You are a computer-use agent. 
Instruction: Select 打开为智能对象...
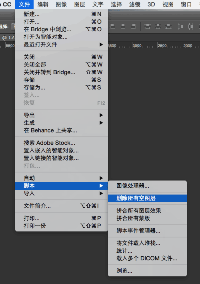pyautogui.click(x=62, y=37)
